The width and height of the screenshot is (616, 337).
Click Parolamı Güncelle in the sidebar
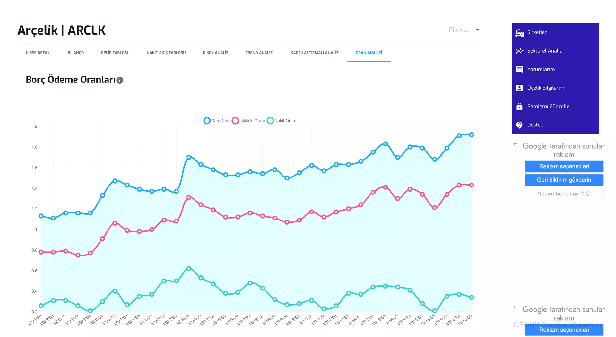click(555, 107)
